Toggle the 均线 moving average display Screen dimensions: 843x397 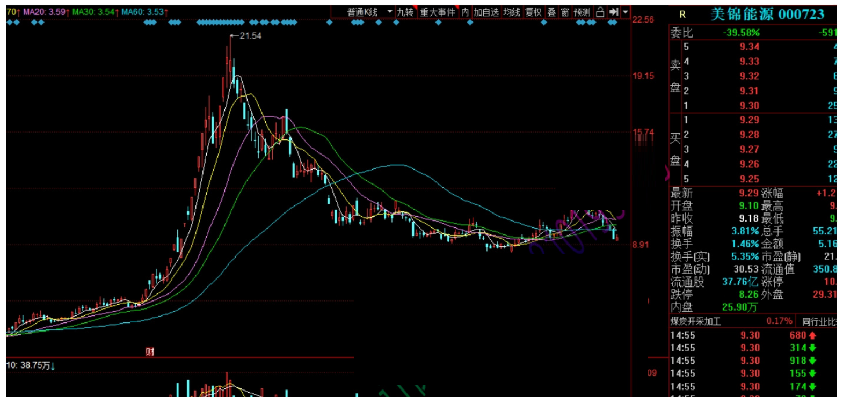pos(511,12)
